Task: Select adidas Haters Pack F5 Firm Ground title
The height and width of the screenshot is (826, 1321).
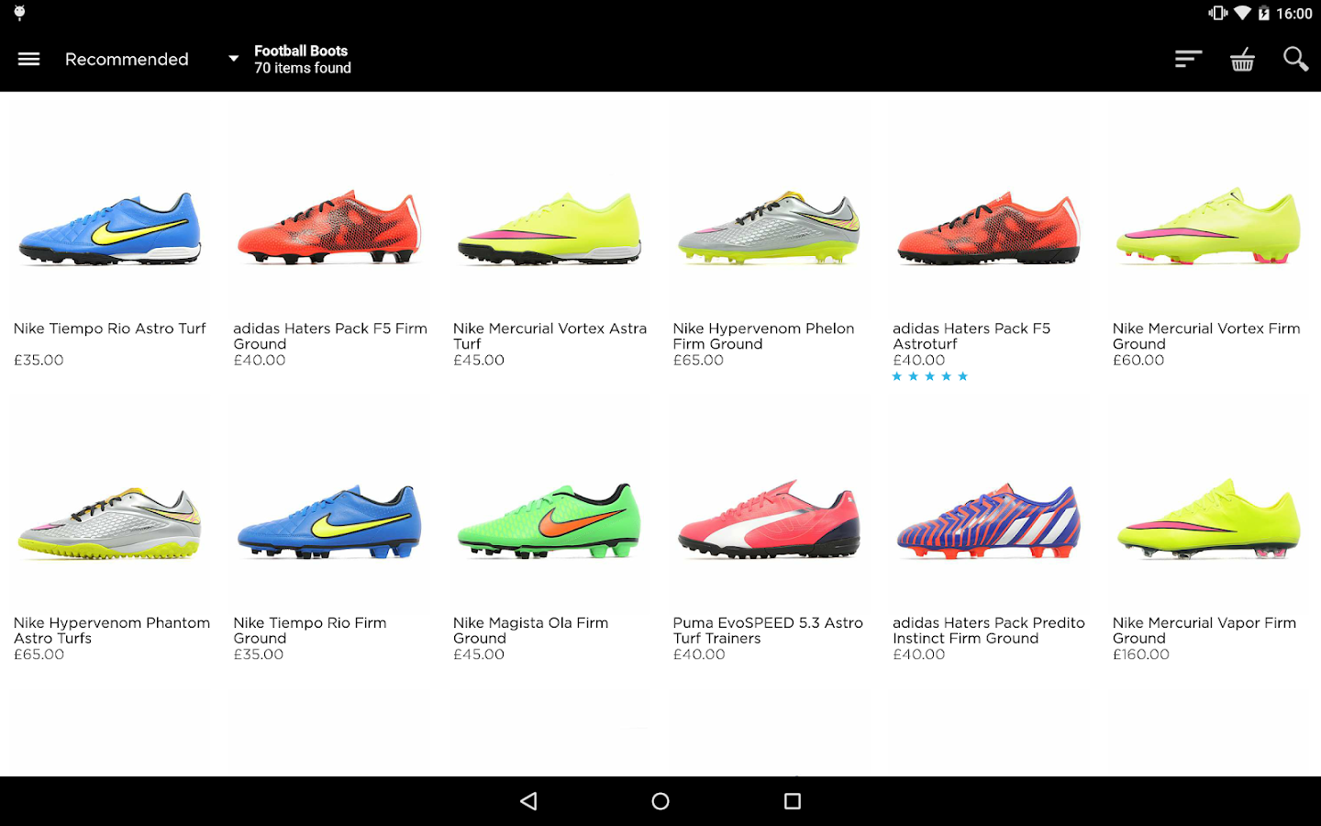Action: coord(330,336)
